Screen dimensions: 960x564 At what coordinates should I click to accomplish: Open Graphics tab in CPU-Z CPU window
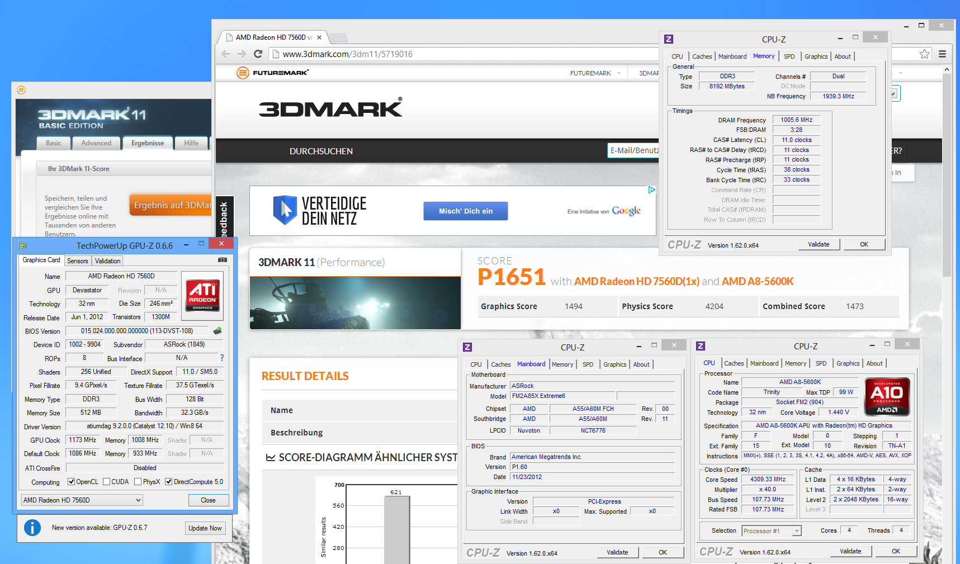[848, 363]
